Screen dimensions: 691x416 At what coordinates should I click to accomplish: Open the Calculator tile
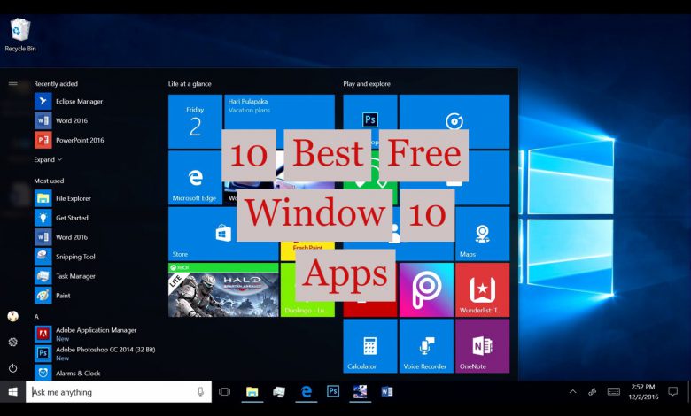[370, 346]
